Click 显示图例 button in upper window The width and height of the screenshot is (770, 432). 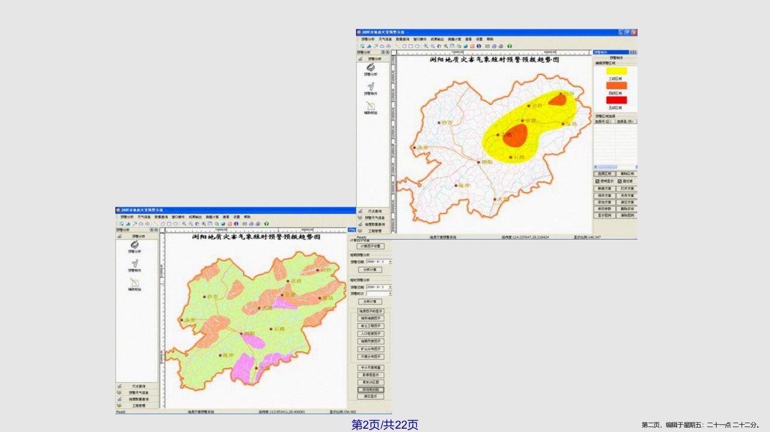605,215
